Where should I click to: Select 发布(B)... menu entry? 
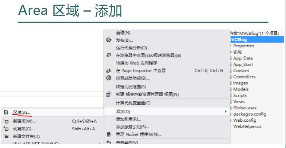point(124,40)
